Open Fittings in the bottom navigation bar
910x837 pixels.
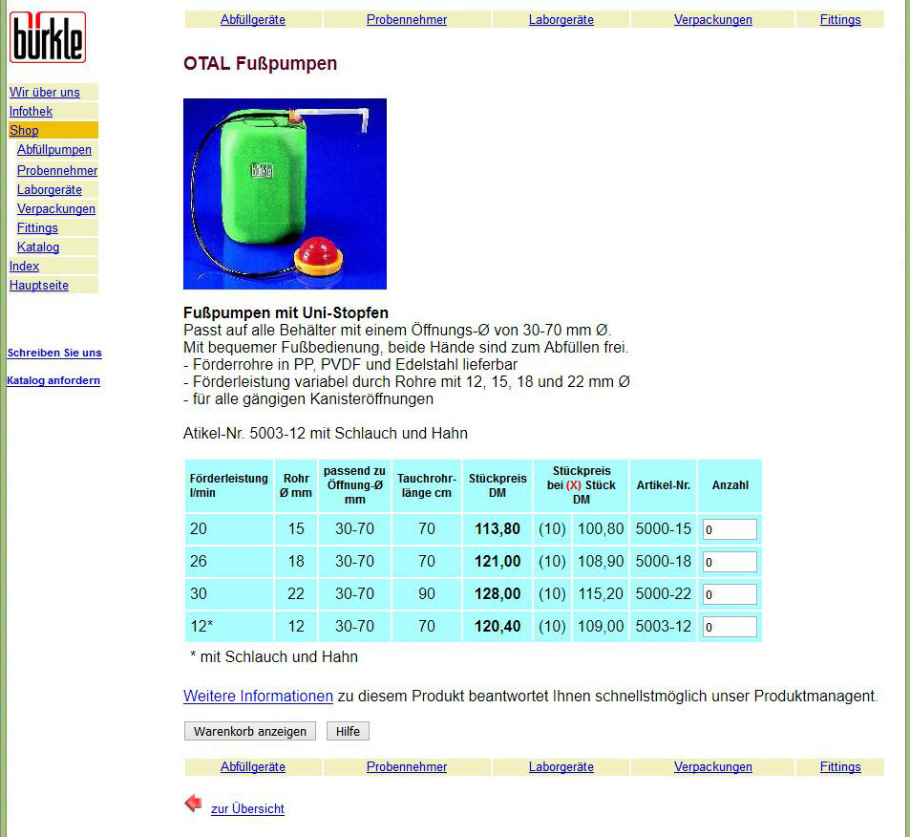[x=839, y=766]
